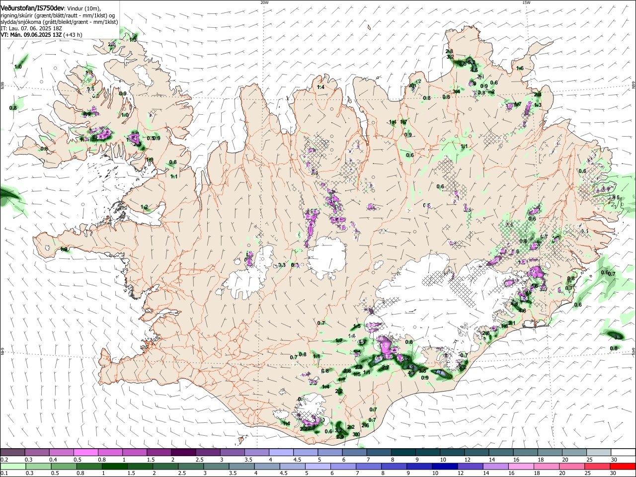636x477 pixels.
Task: Click the bright red rain swatch labeled 30
Action: (x=623, y=466)
